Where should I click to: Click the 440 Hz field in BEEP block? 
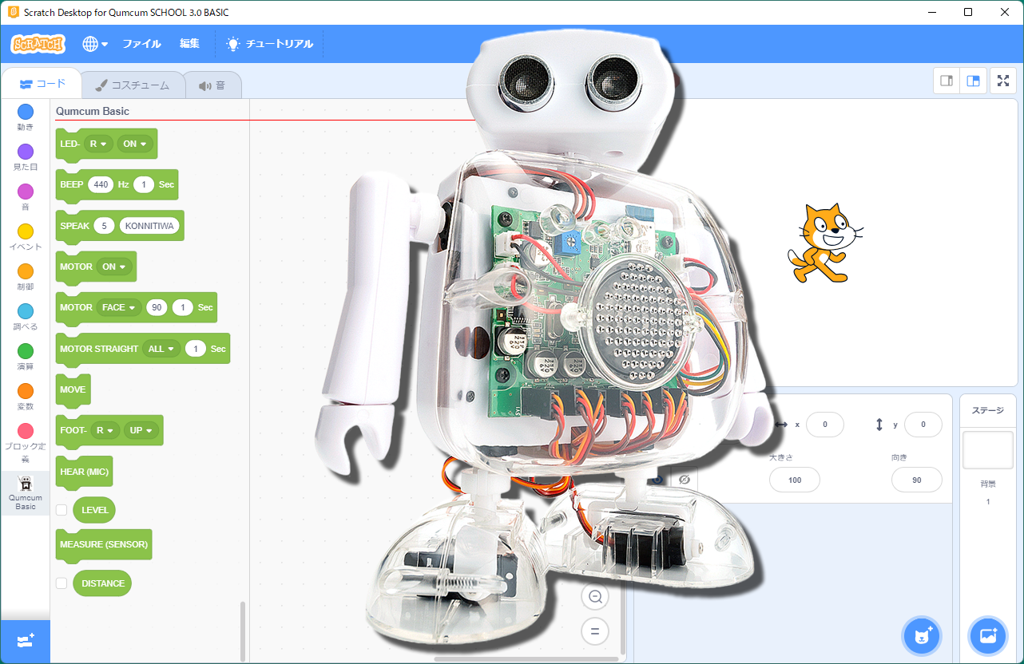101,184
